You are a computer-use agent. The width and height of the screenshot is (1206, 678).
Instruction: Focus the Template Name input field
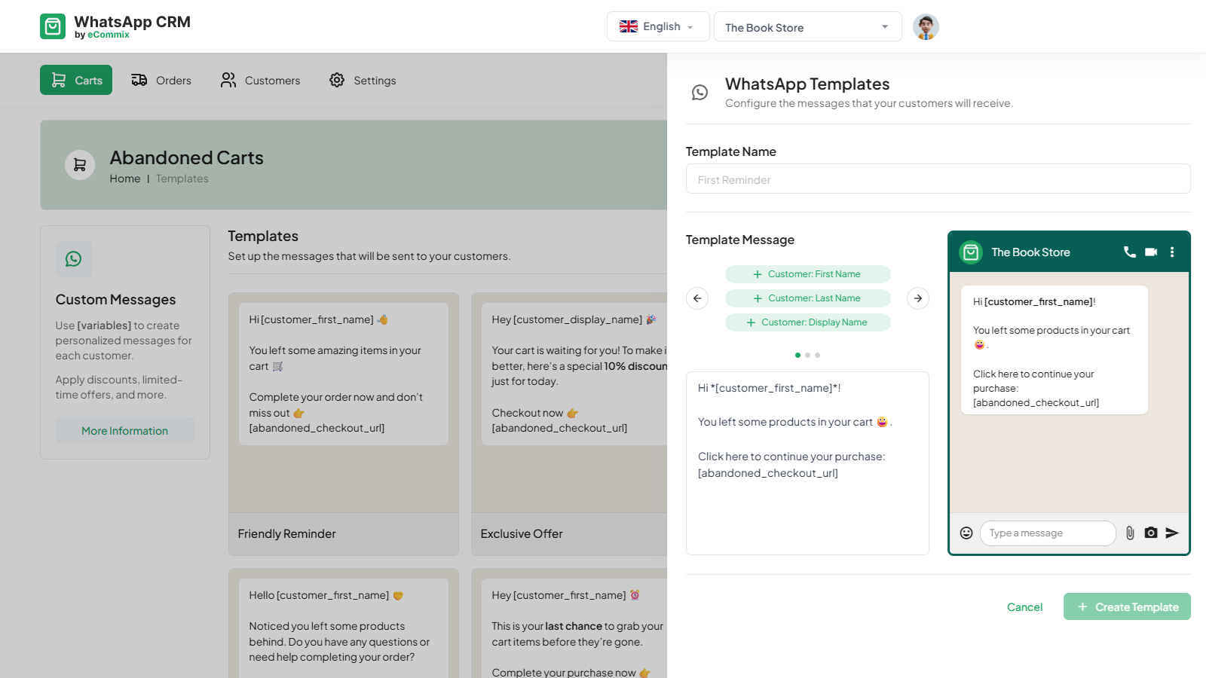938,179
